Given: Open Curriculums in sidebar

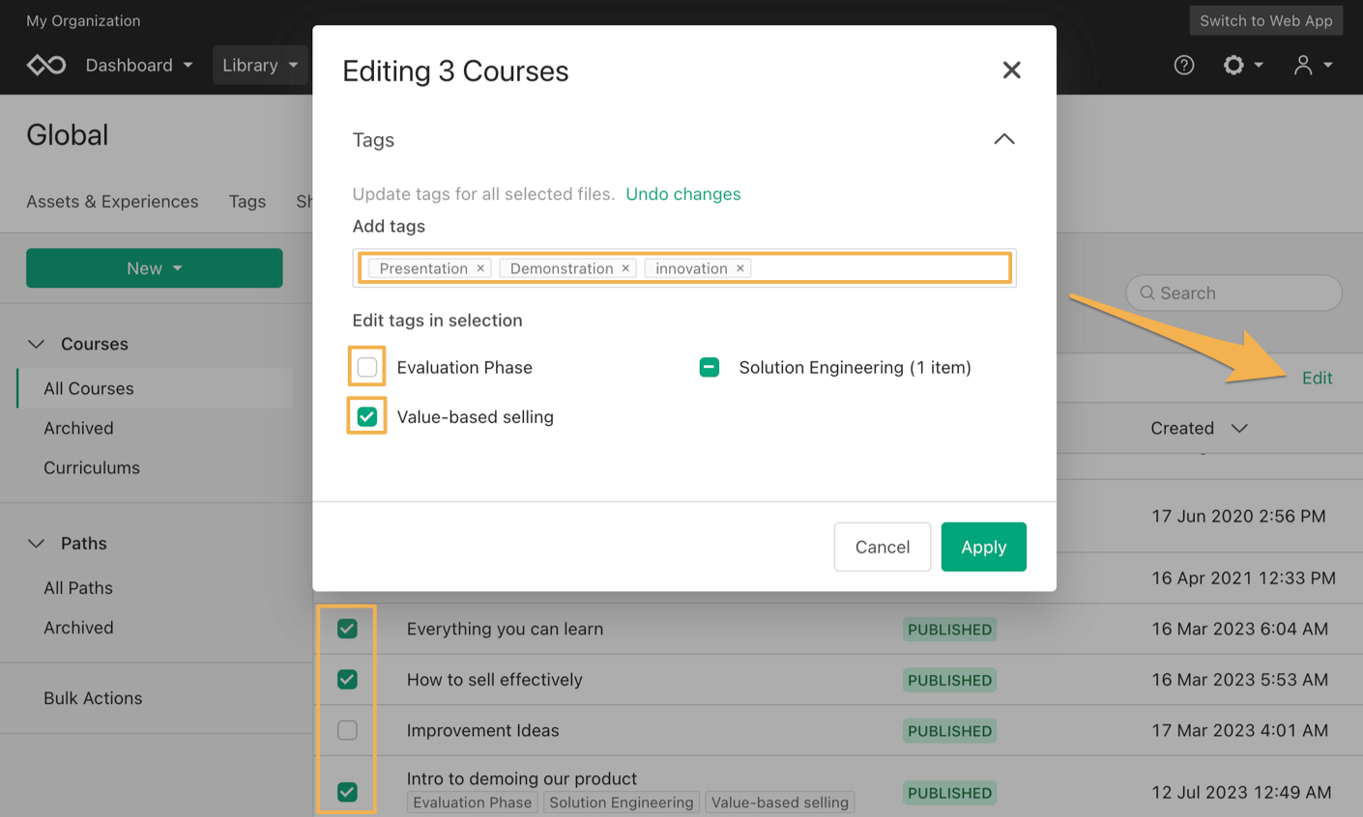Looking at the screenshot, I should pos(92,467).
